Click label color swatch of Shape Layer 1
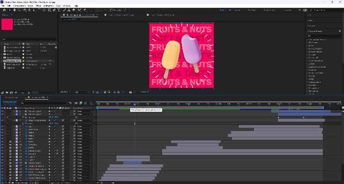 tap(16, 163)
